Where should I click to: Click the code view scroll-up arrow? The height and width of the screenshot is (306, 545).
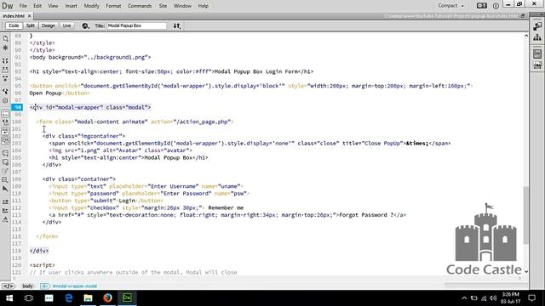[x=526, y=36]
